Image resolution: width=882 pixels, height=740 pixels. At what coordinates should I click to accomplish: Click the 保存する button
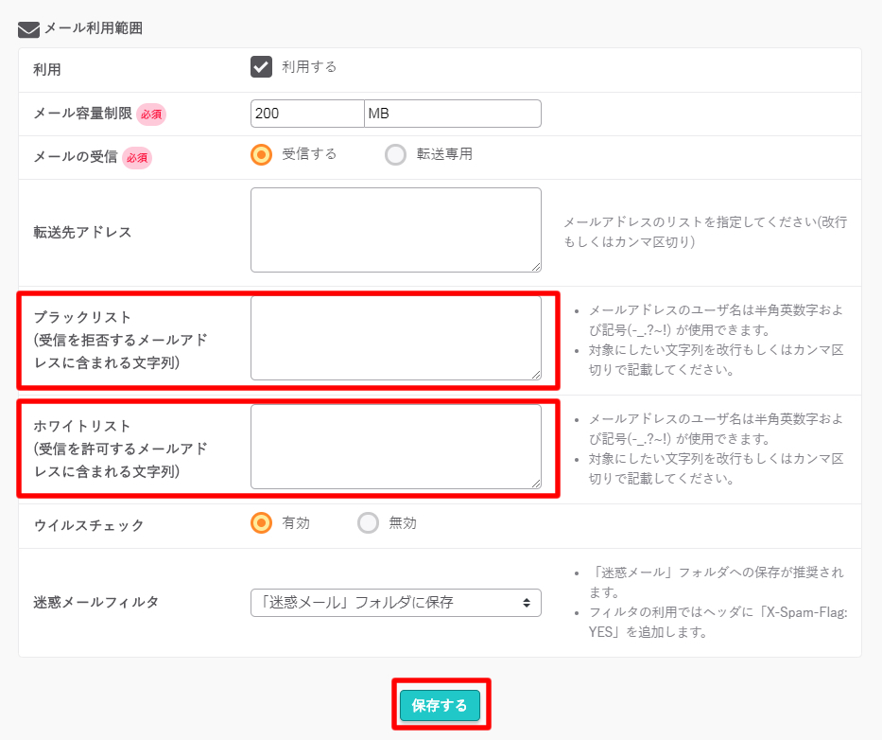pyautogui.click(x=440, y=705)
